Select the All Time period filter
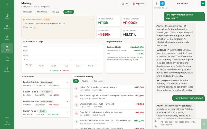Image resolution: width=207 pixels, height=129 pixels. pyautogui.click(x=69, y=12)
